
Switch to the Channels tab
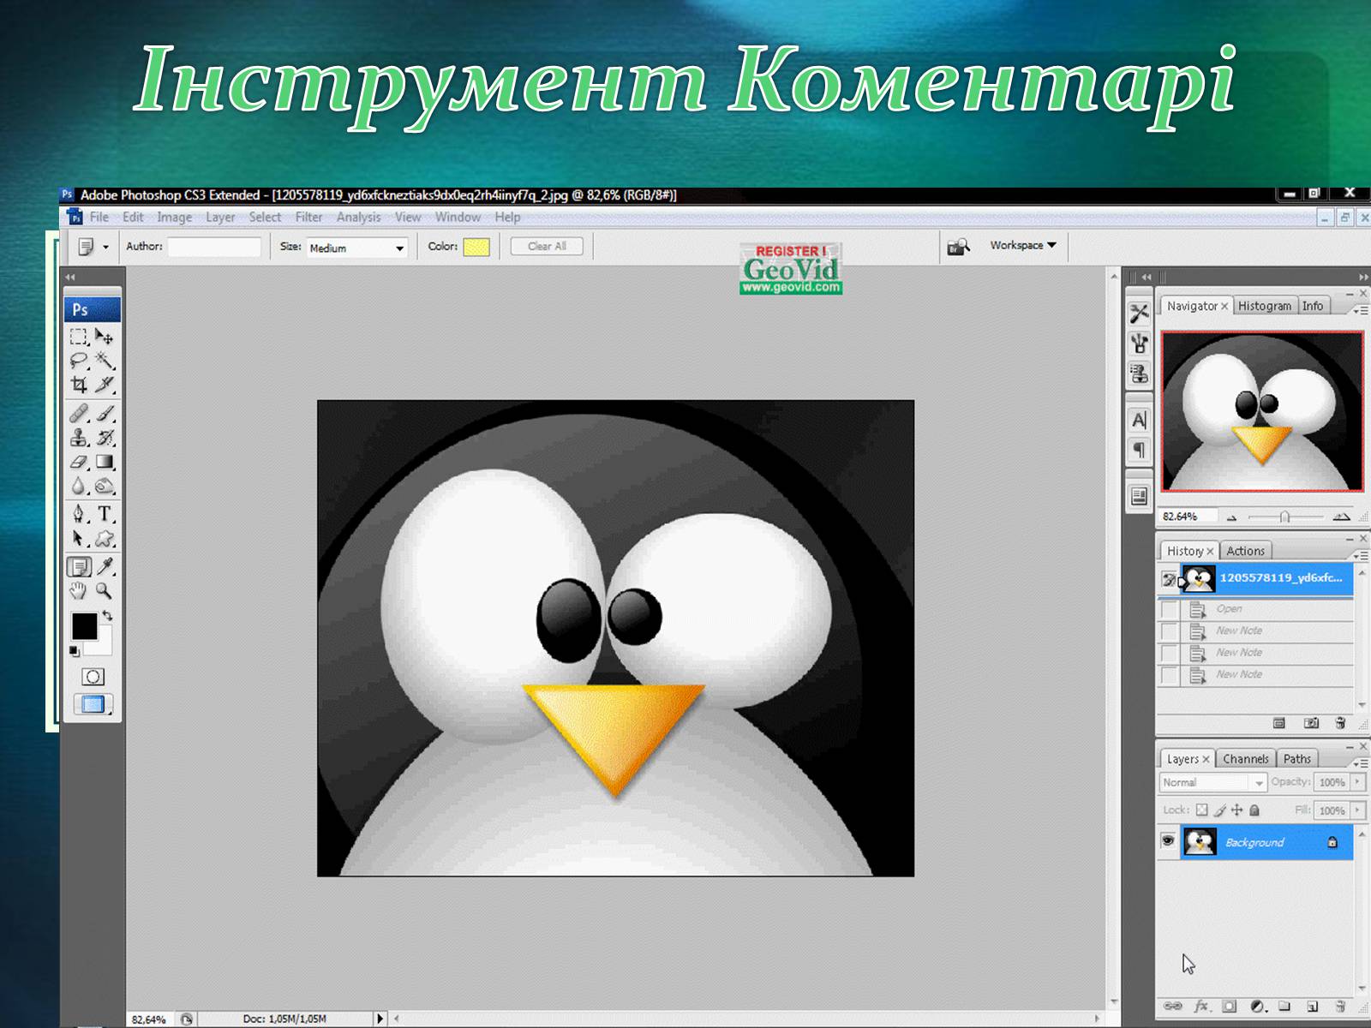(1245, 759)
